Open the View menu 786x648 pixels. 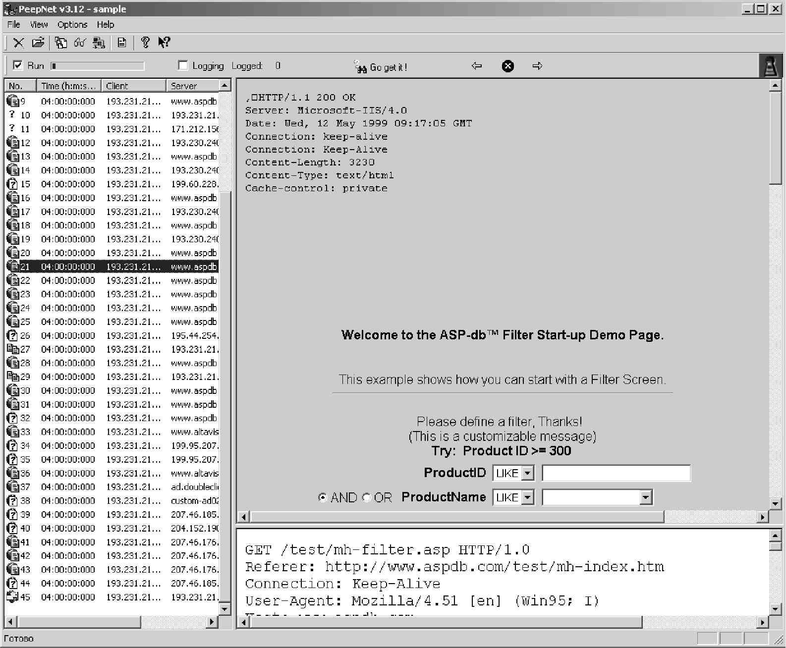click(x=39, y=24)
